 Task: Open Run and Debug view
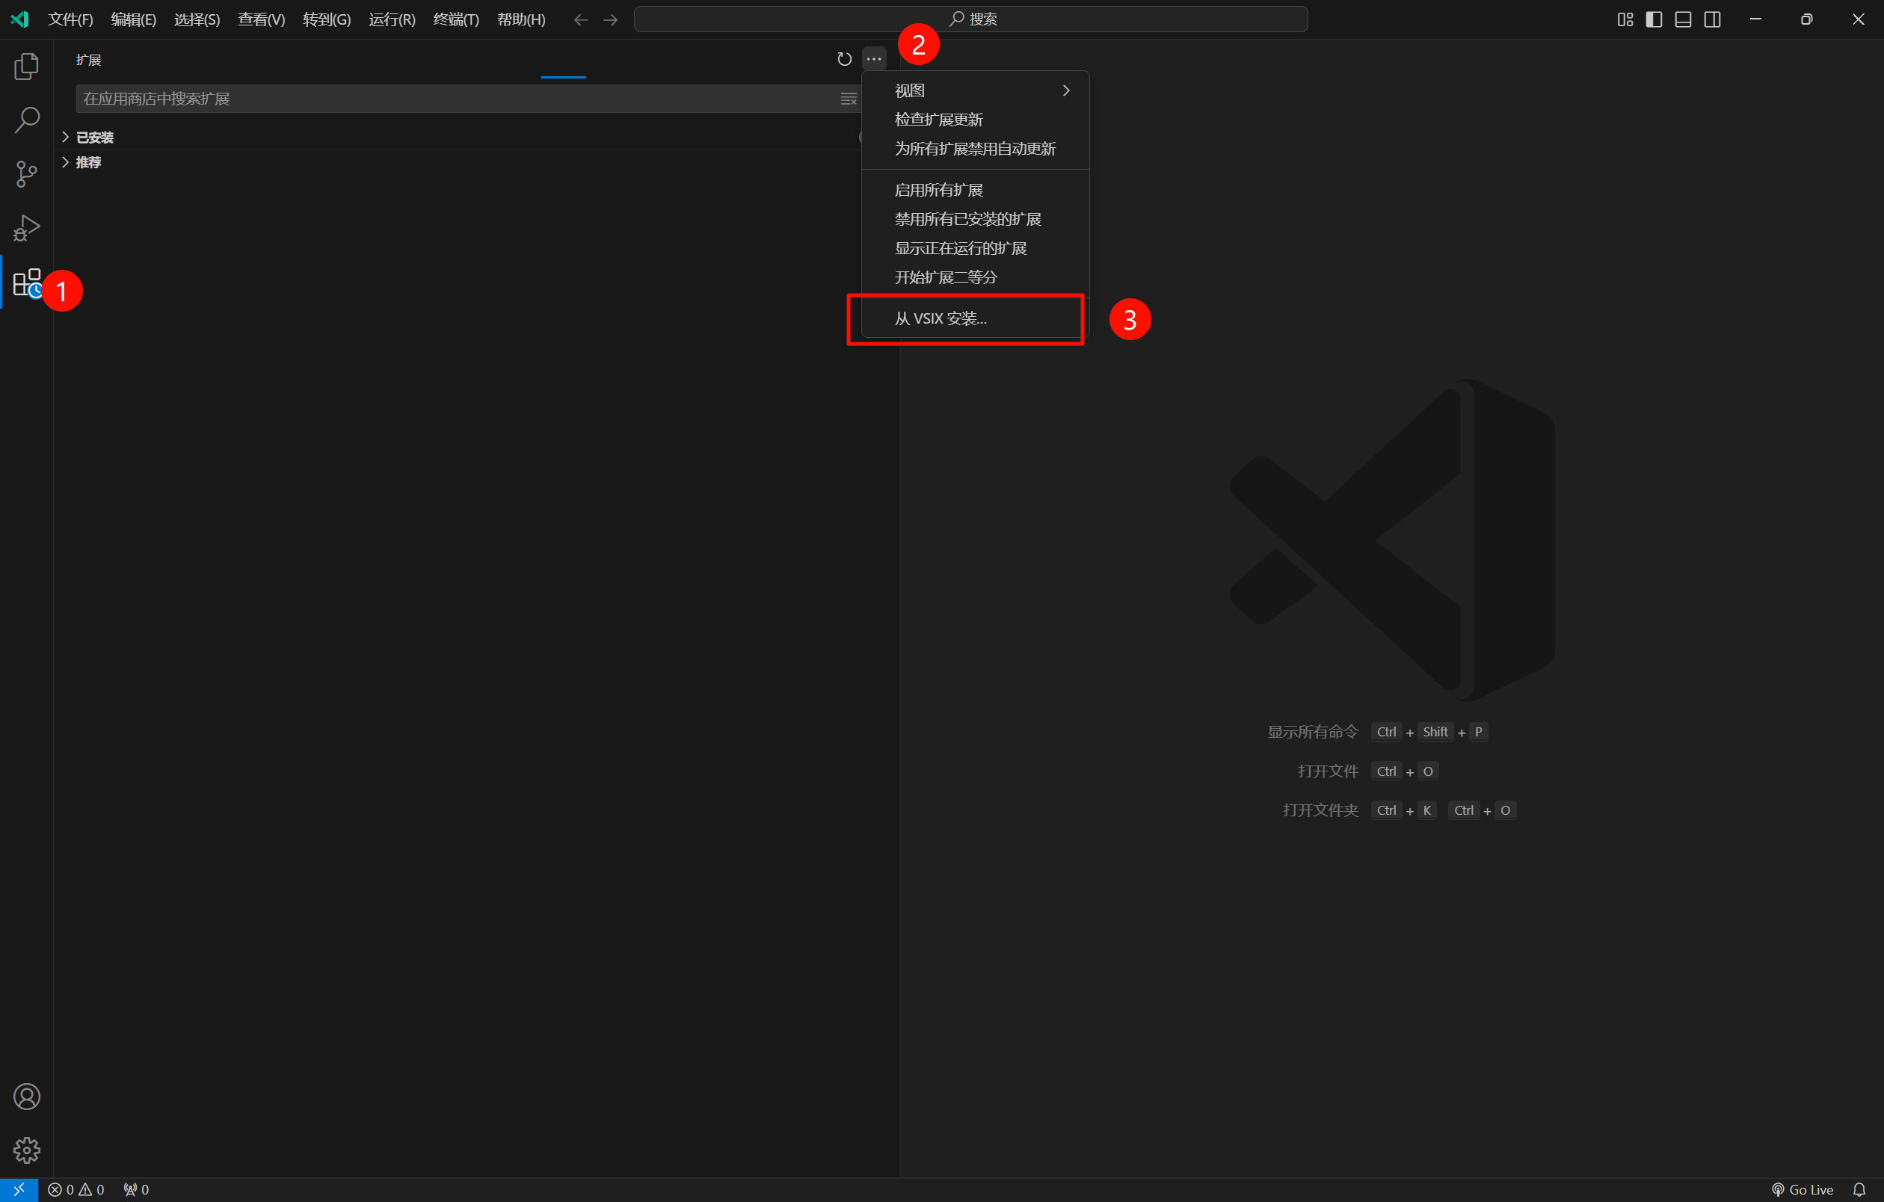click(x=27, y=227)
